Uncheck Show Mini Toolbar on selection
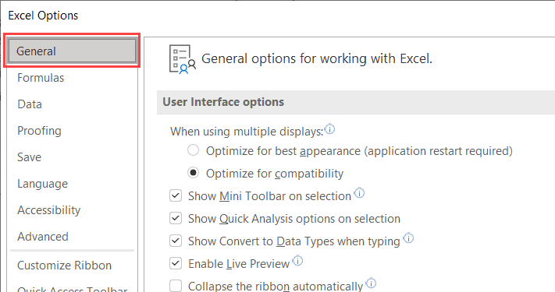Image resolution: width=555 pixels, height=292 pixels. tap(176, 195)
